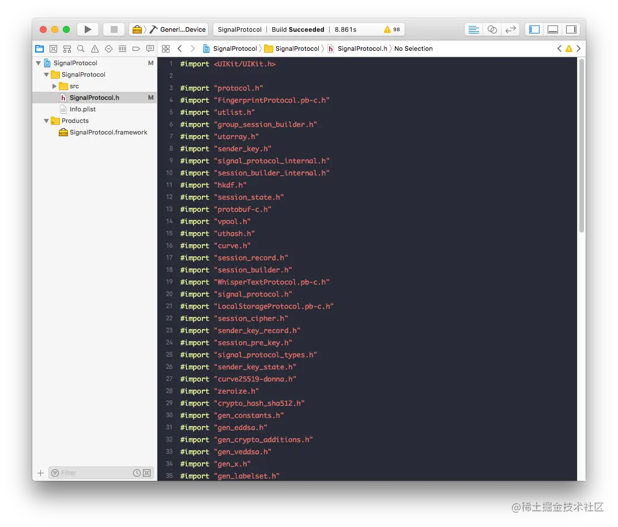
Task: Click the "session_cipher.h" import line
Action: click(234, 319)
